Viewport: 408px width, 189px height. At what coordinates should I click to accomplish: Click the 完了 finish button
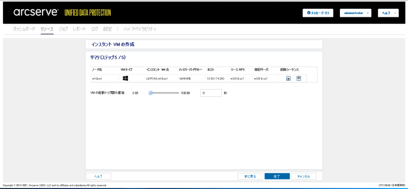(x=277, y=176)
